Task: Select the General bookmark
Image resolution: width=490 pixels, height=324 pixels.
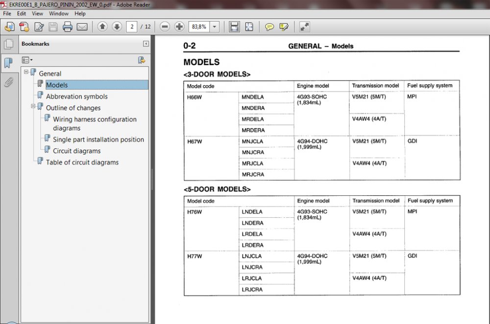Action: click(x=50, y=74)
